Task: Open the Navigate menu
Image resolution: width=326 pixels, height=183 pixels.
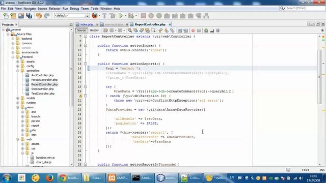Action: [30, 9]
